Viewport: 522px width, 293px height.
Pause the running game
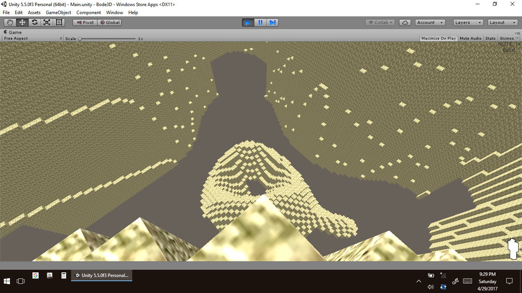click(x=260, y=23)
